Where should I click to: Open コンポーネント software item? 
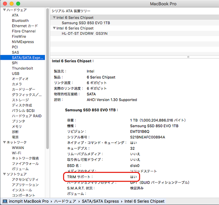click(24, 195)
